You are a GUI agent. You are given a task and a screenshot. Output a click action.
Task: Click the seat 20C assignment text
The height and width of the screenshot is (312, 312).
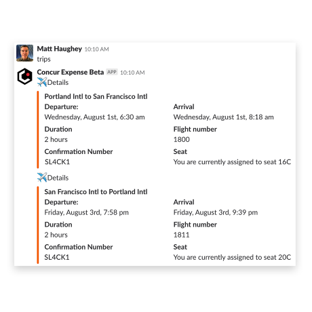click(x=232, y=257)
